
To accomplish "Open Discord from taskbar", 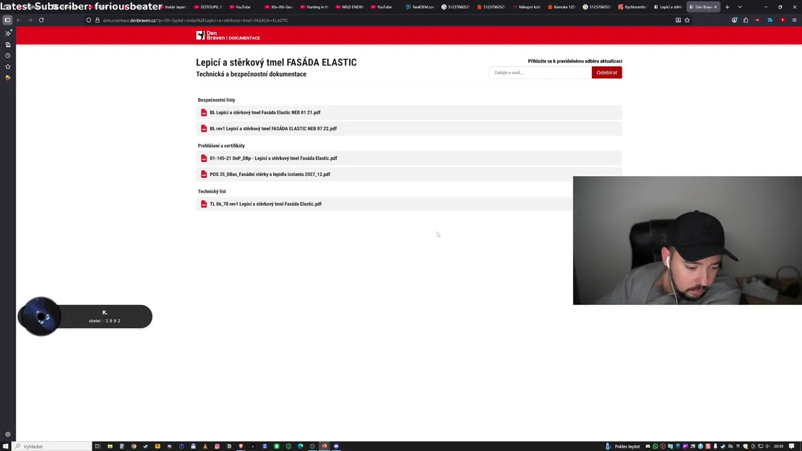I will (336, 447).
